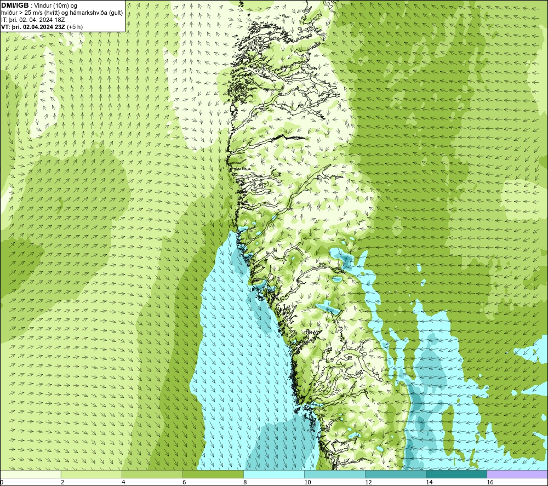This screenshot has height=486, width=548.
Task: Choose the purple above-16 m/s legend swatch
Action: click(517, 474)
